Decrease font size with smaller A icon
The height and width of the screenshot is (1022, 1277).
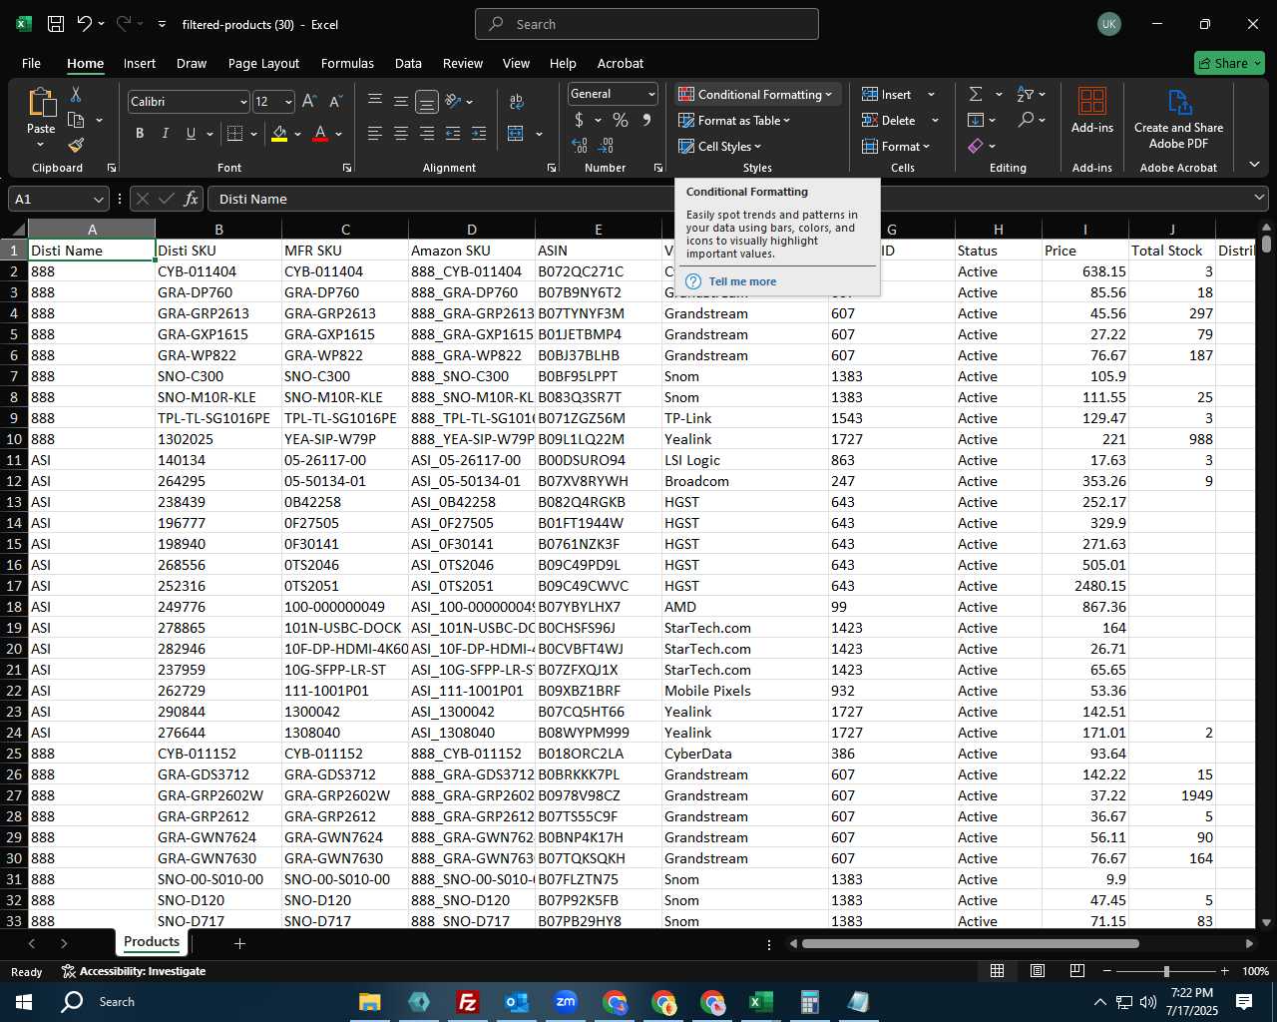tap(335, 102)
